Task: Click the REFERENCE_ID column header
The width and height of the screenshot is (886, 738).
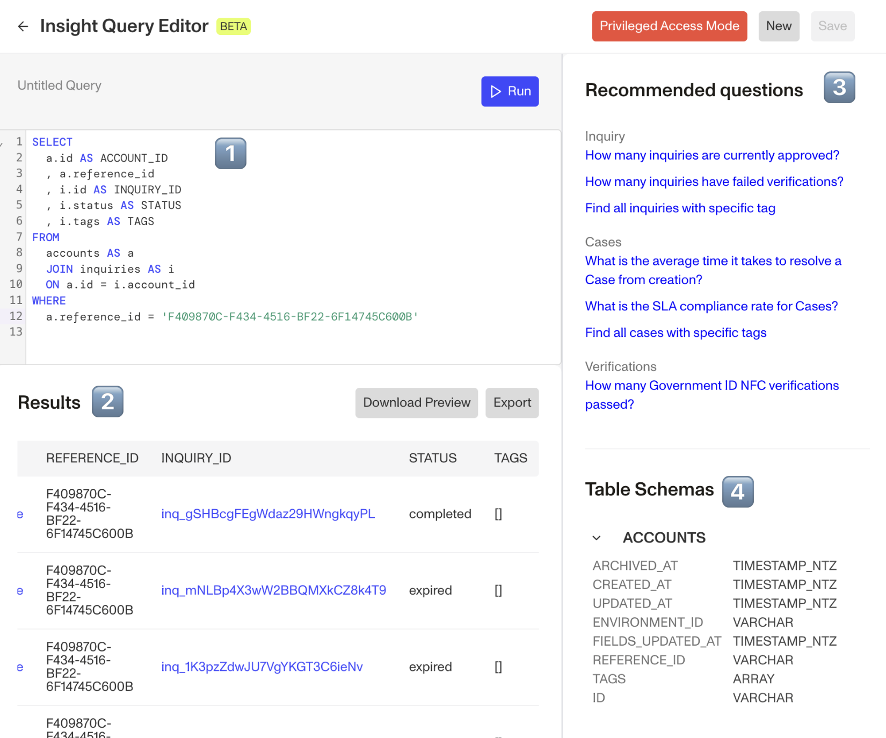Action: (92, 458)
